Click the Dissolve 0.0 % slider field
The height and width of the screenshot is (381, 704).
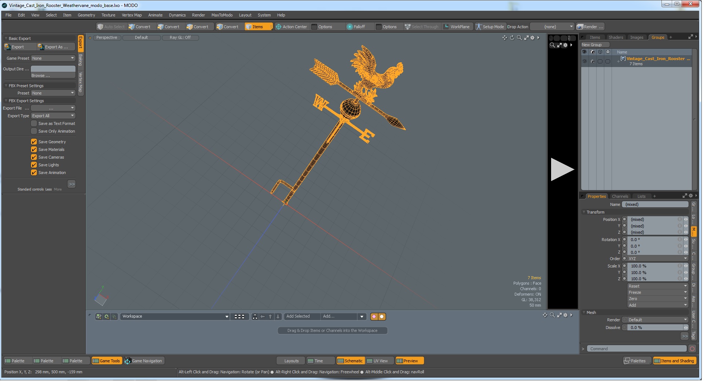coord(655,328)
